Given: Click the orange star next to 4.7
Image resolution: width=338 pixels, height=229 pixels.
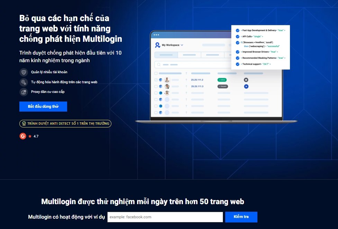Looking at the screenshot, I should click(30, 136).
